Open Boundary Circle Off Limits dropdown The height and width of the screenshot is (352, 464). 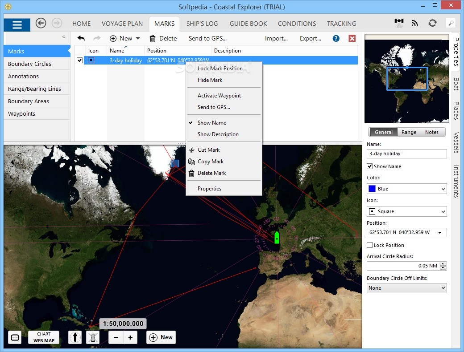click(406, 288)
